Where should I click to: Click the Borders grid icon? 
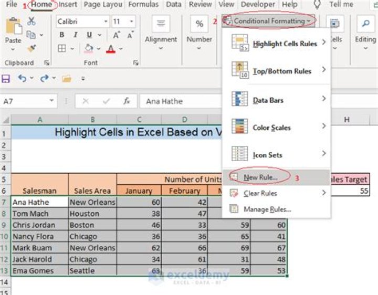tap(62, 48)
